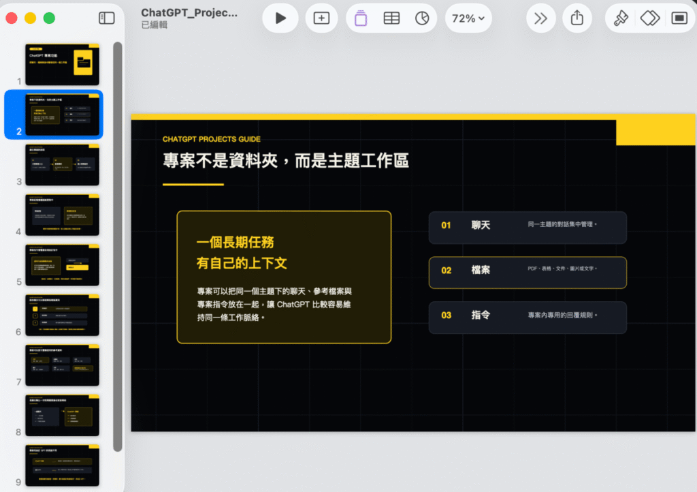Open the 72% zoom dropdown

(x=468, y=18)
